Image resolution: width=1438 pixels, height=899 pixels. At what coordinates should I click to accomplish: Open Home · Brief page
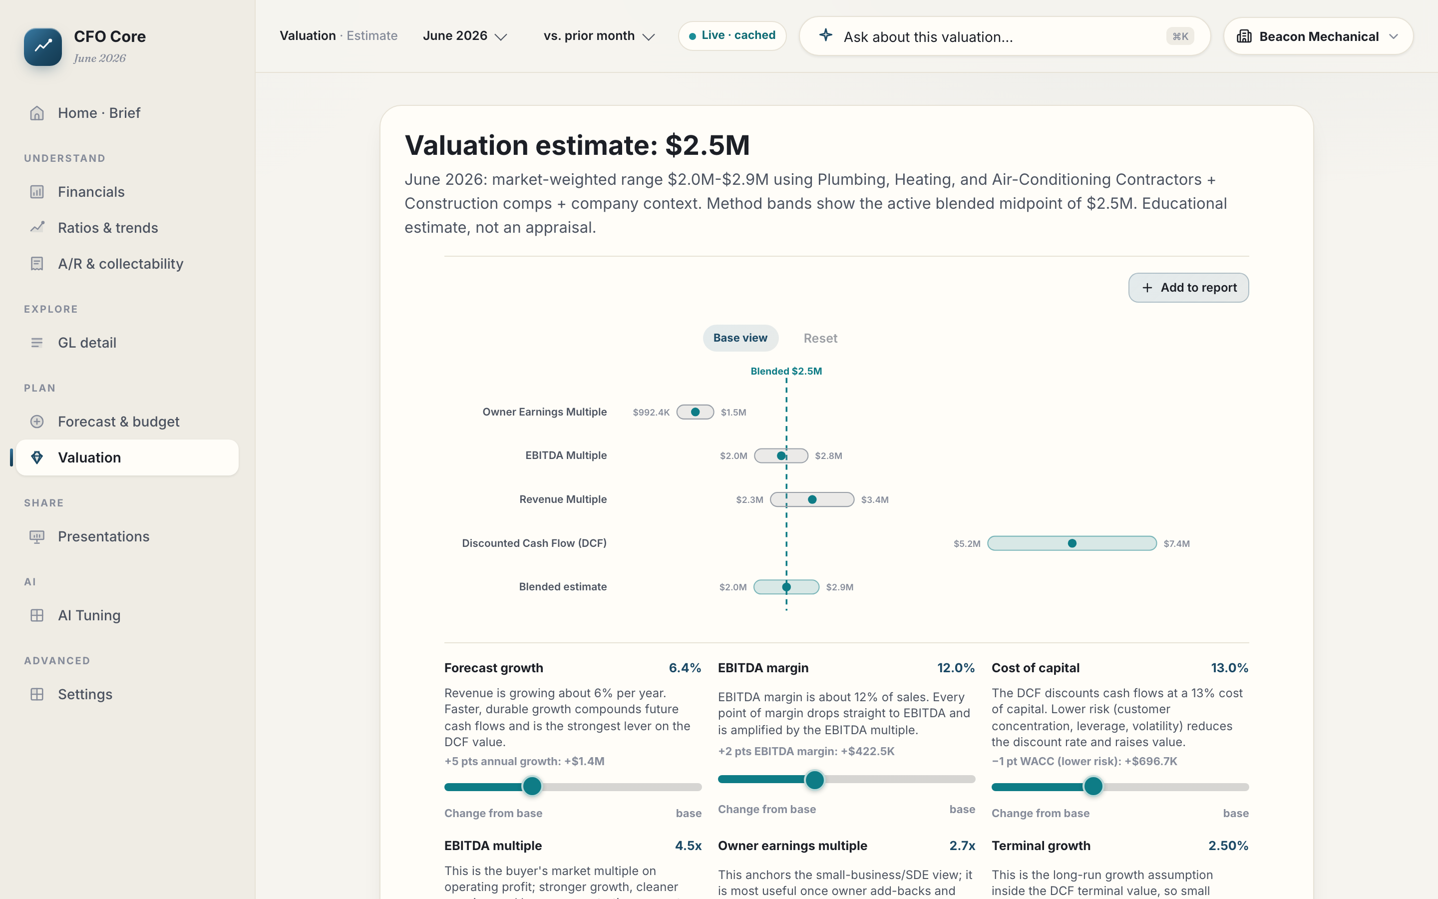(x=127, y=113)
